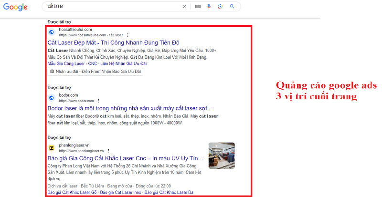Click the 'https://www.phanlonglaser.vn' URL
This screenshot has width=382, height=197.
(81, 151)
